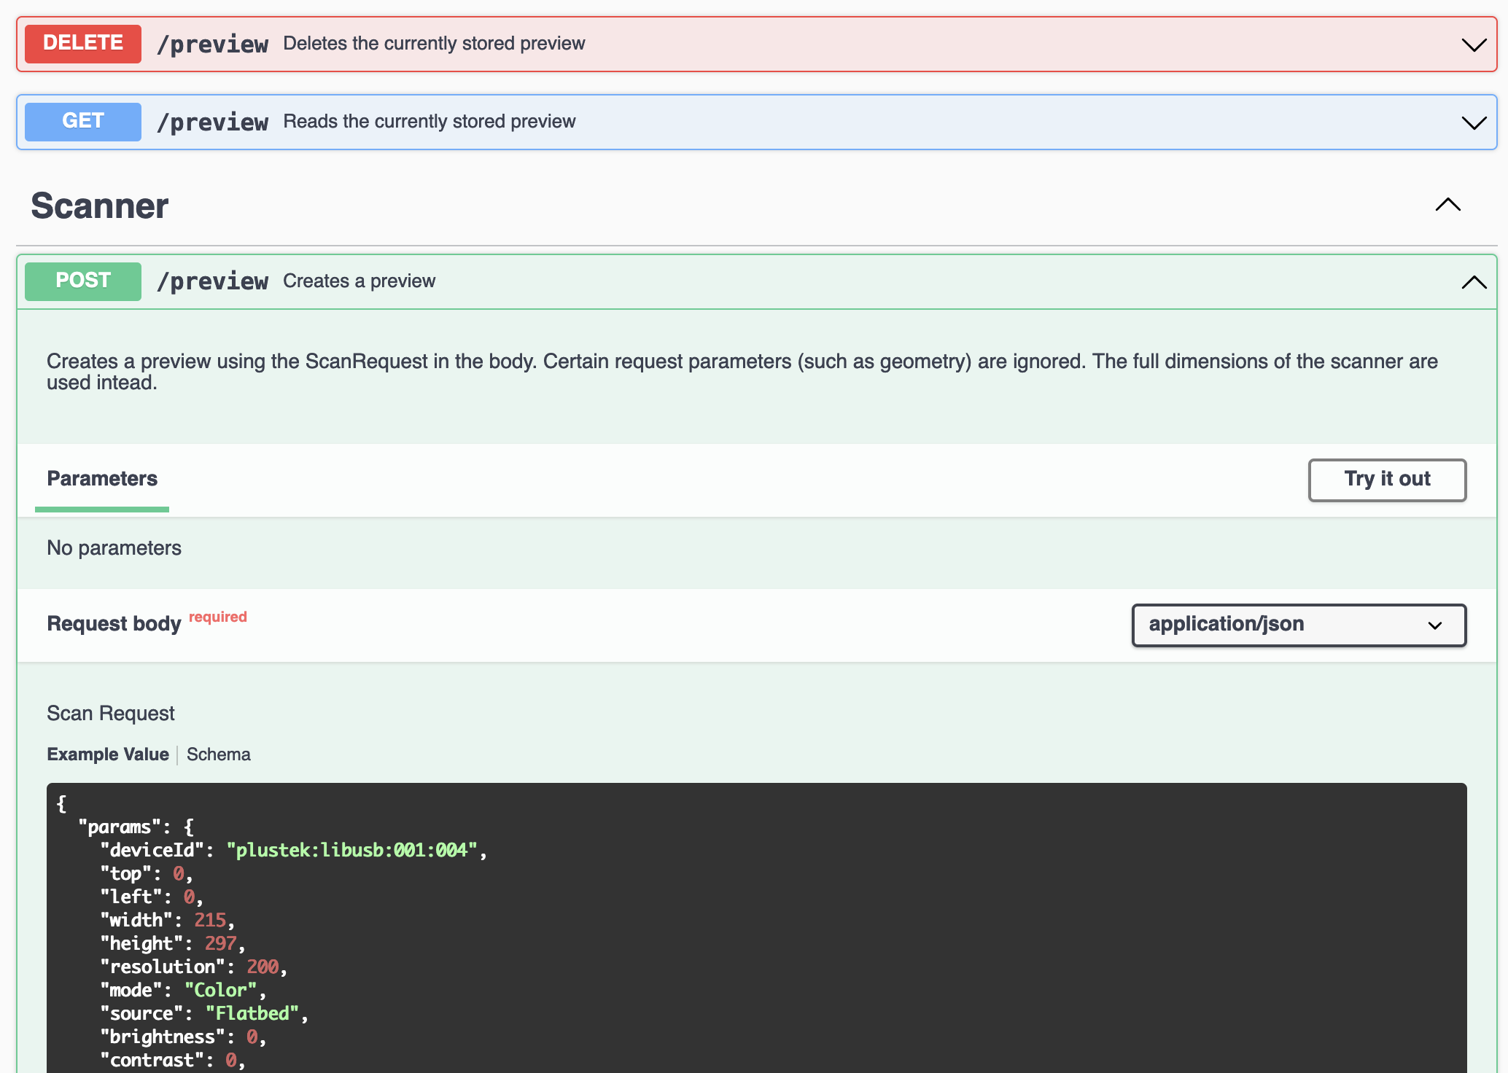1508x1073 pixels.
Task: Click the deviceId value in example JSON
Action: (x=351, y=850)
